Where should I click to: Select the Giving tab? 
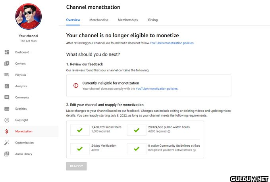pos(153,20)
